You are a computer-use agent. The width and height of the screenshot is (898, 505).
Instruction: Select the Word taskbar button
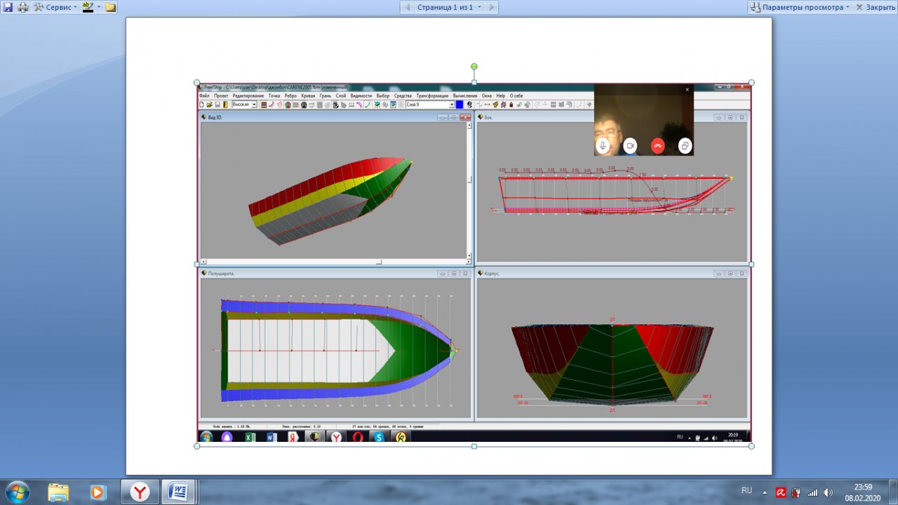(178, 492)
